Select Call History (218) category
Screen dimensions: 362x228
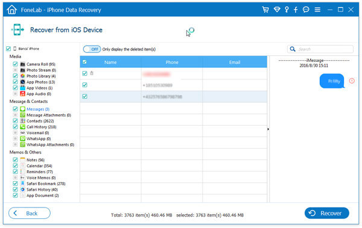(41, 127)
